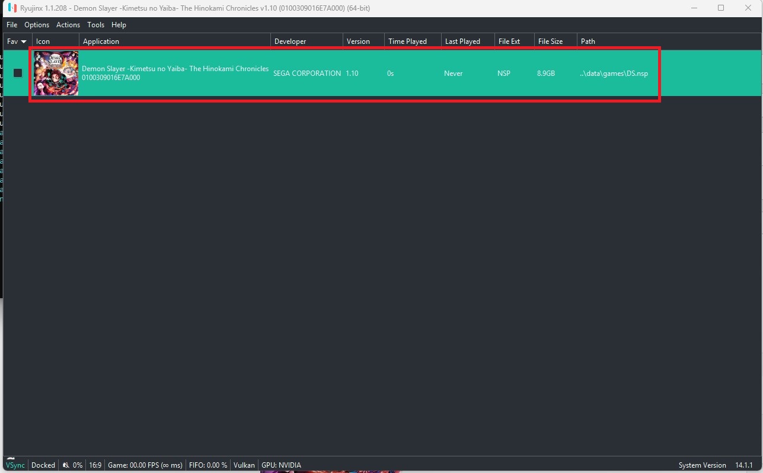The image size is (763, 473).
Task: Click the Ryujinx logo icon in the title bar
Action: click(12, 8)
